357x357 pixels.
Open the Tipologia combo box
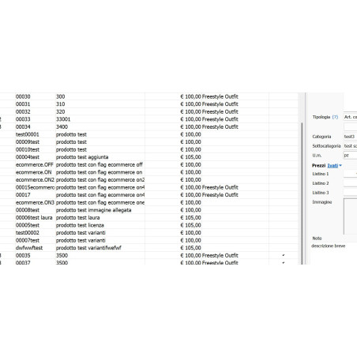350,117
